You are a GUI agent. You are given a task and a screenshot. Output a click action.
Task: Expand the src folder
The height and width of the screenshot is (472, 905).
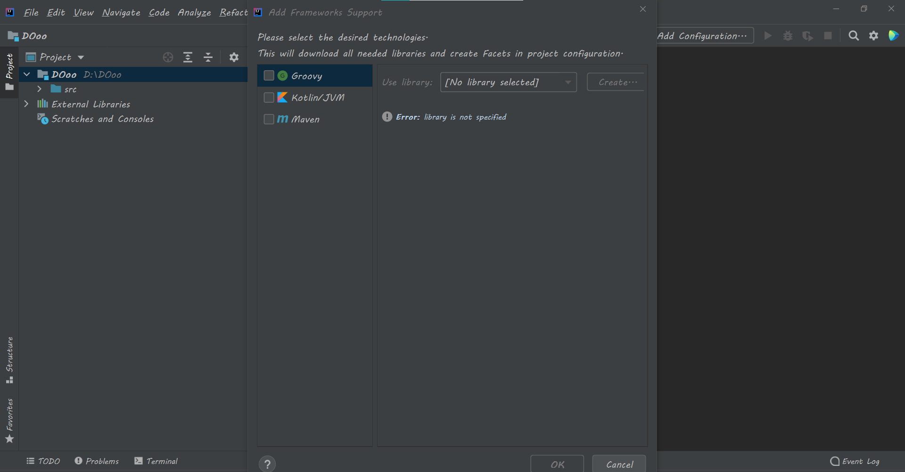39,89
